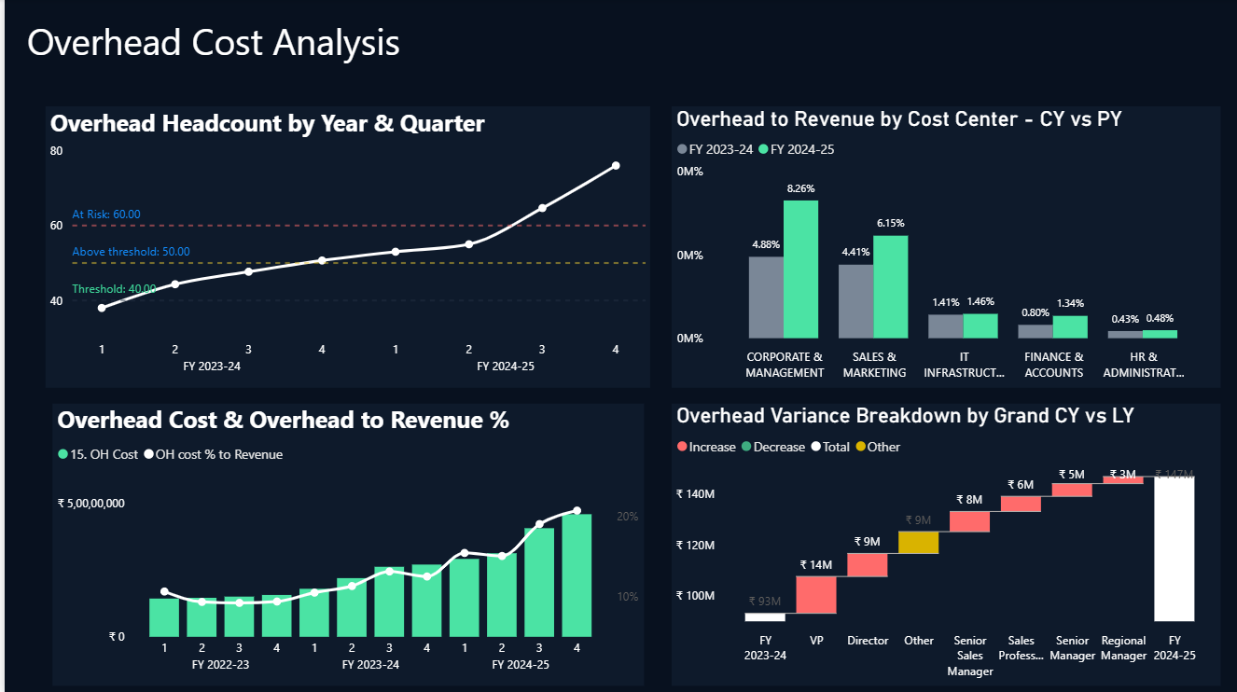The image size is (1237, 692).
Task: Select headcount data point for Q4 FY 2024-25
Action: pyautogui.click(x=616, y=166)
